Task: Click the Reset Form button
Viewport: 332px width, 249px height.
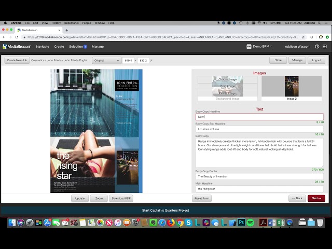Action: pyautogui.click(x=202, y=198)
